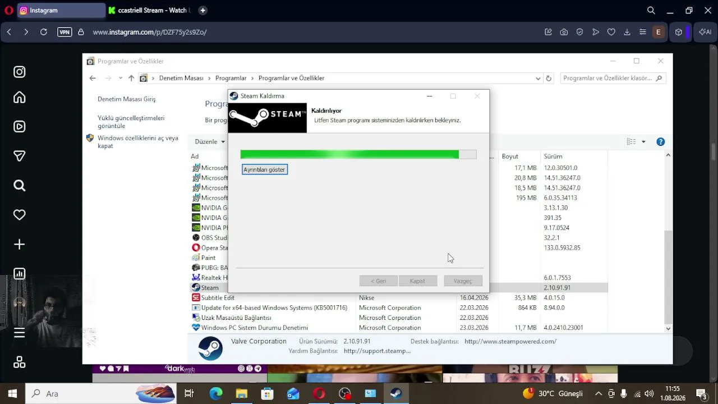Sort programs by Sürüm column
Viewport: 718px width, 404px height.
point(553,157)
